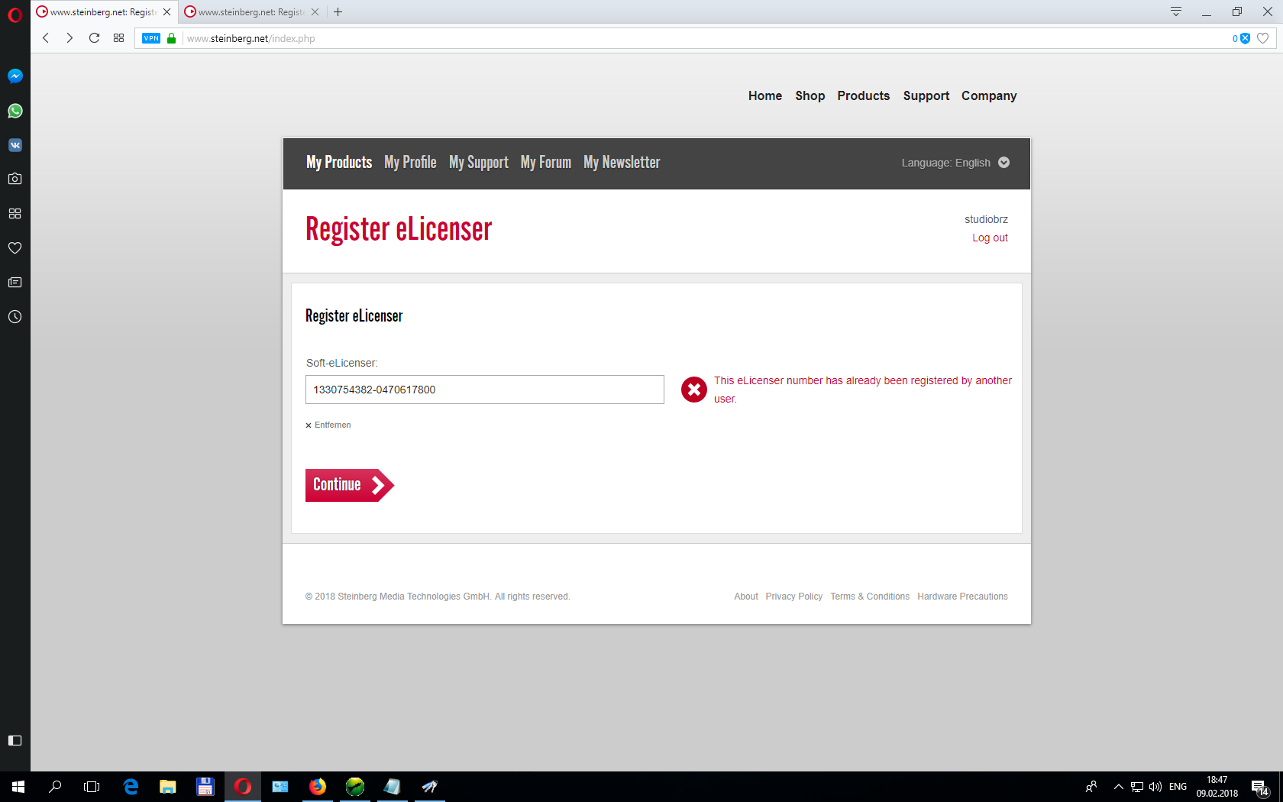Screen dimensions: 1283x802
Task: Open personal news in sidebar
Action: coord(15,282)
